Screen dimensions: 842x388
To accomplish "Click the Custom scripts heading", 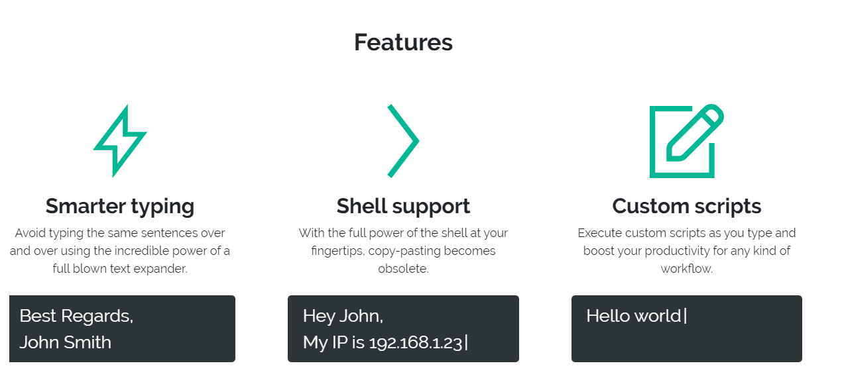I will [x=686, y=206].
